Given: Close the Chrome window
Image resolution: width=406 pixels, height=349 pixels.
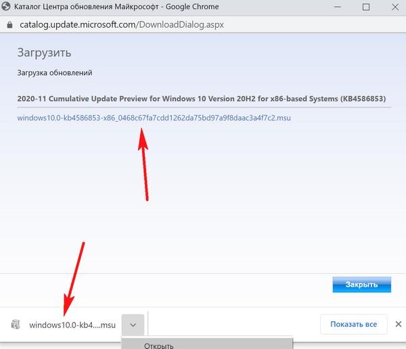Looking at the screenshot, I should pos(395,7).
